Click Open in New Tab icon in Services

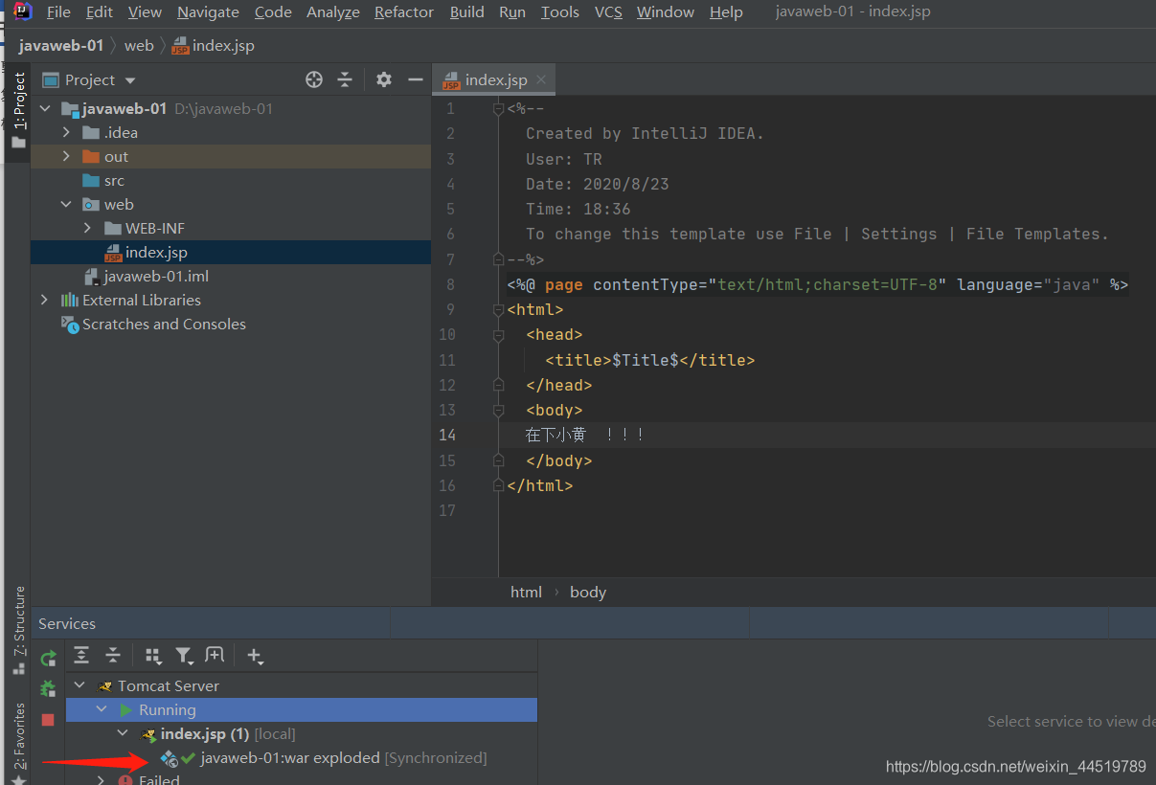click(215, 655)
